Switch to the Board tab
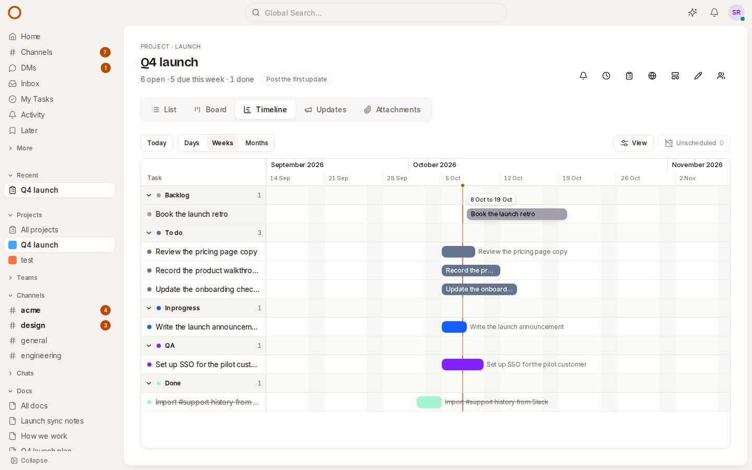This screenshot has height=470, width=752. point(210,110)
